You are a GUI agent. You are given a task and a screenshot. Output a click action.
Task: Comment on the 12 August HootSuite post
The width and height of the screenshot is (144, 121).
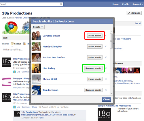26,107
